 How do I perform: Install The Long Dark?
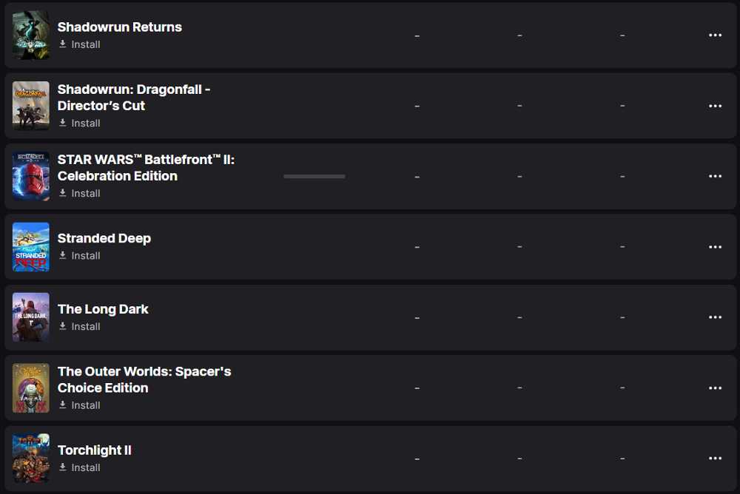click(79, 327)
